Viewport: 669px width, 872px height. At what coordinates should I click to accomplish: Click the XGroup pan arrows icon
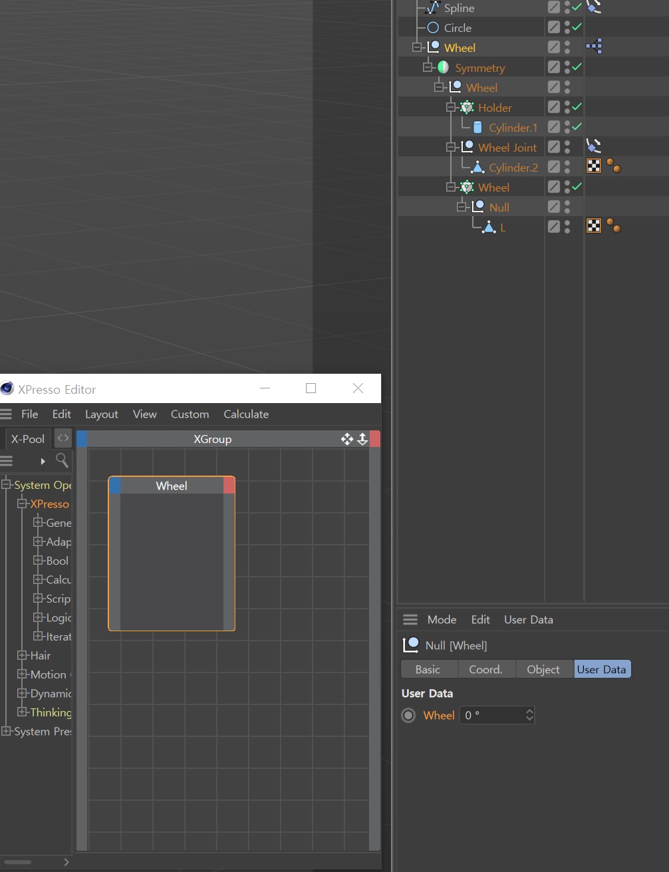(346, 439)
